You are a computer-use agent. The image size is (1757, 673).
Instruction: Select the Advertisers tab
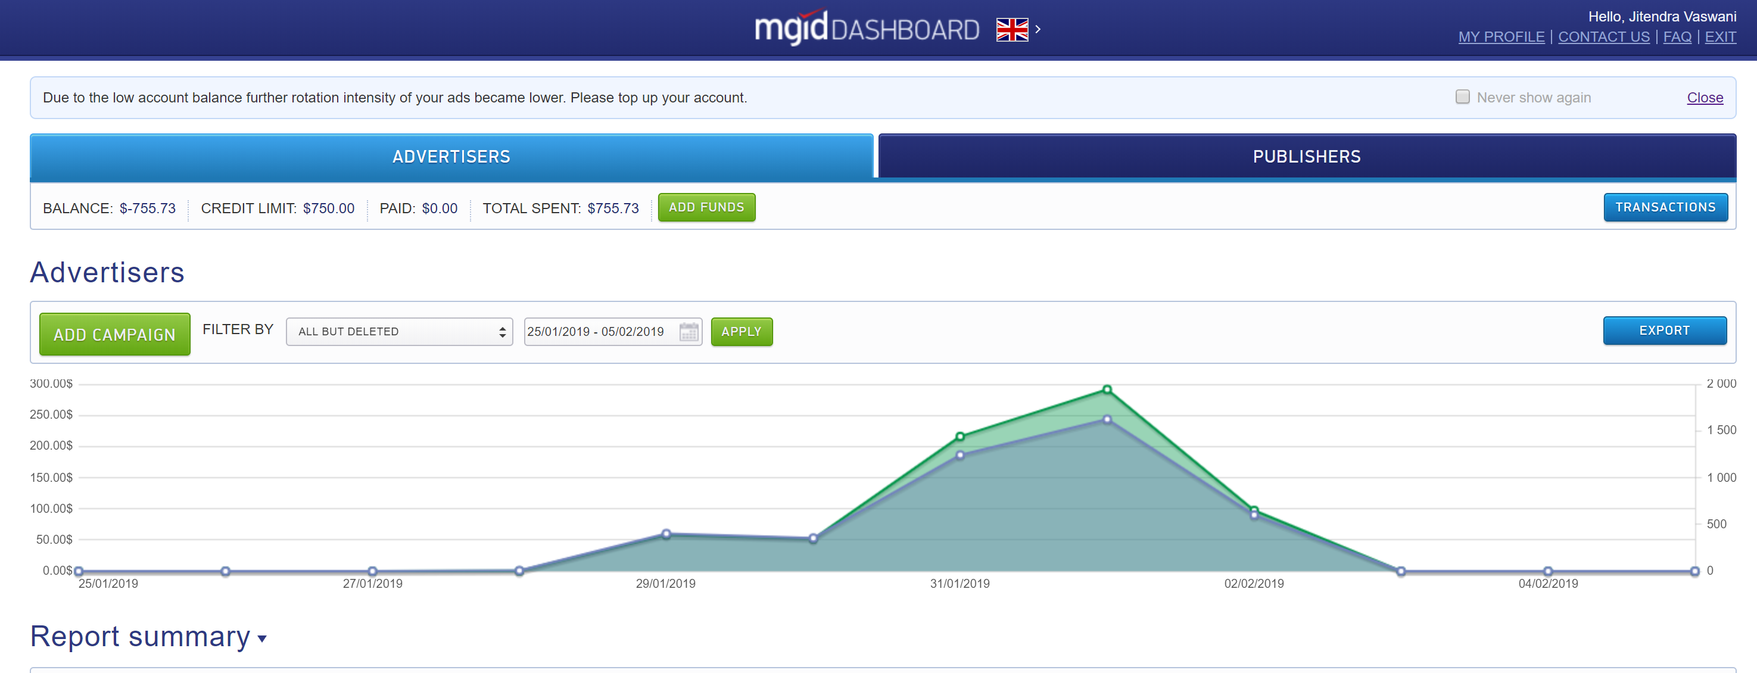451,157
